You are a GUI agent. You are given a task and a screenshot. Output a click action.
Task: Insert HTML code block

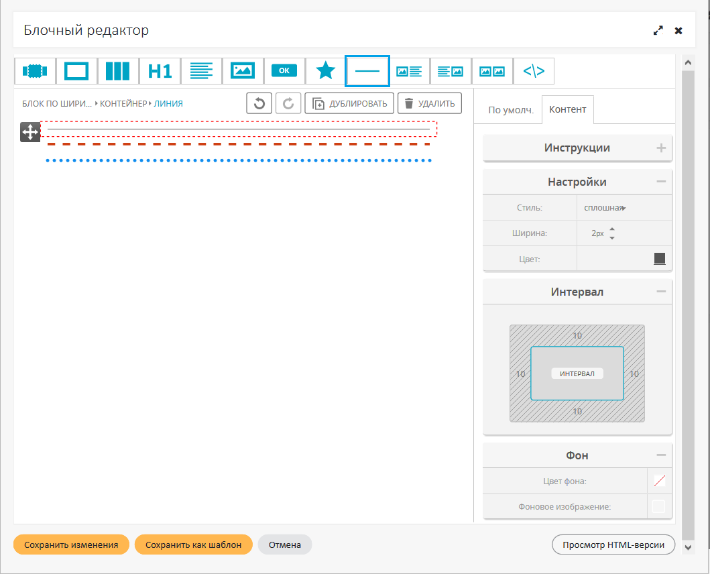click(534, 70)
